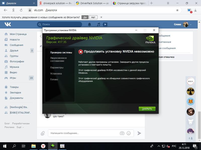Reload the page with the refresh icon

[x=21, y=10]
